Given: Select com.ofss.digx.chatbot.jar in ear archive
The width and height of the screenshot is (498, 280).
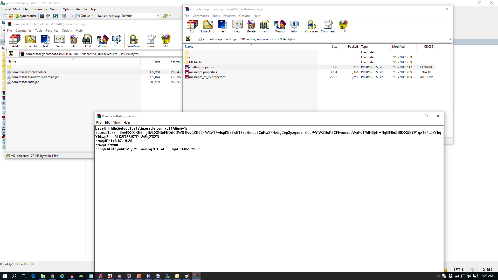Looking at the screenshot, I should [x=94, y=72].
